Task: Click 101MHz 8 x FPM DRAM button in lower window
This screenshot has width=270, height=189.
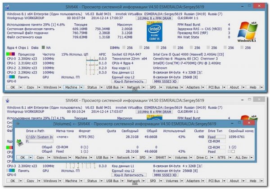Action: point(154,112)
